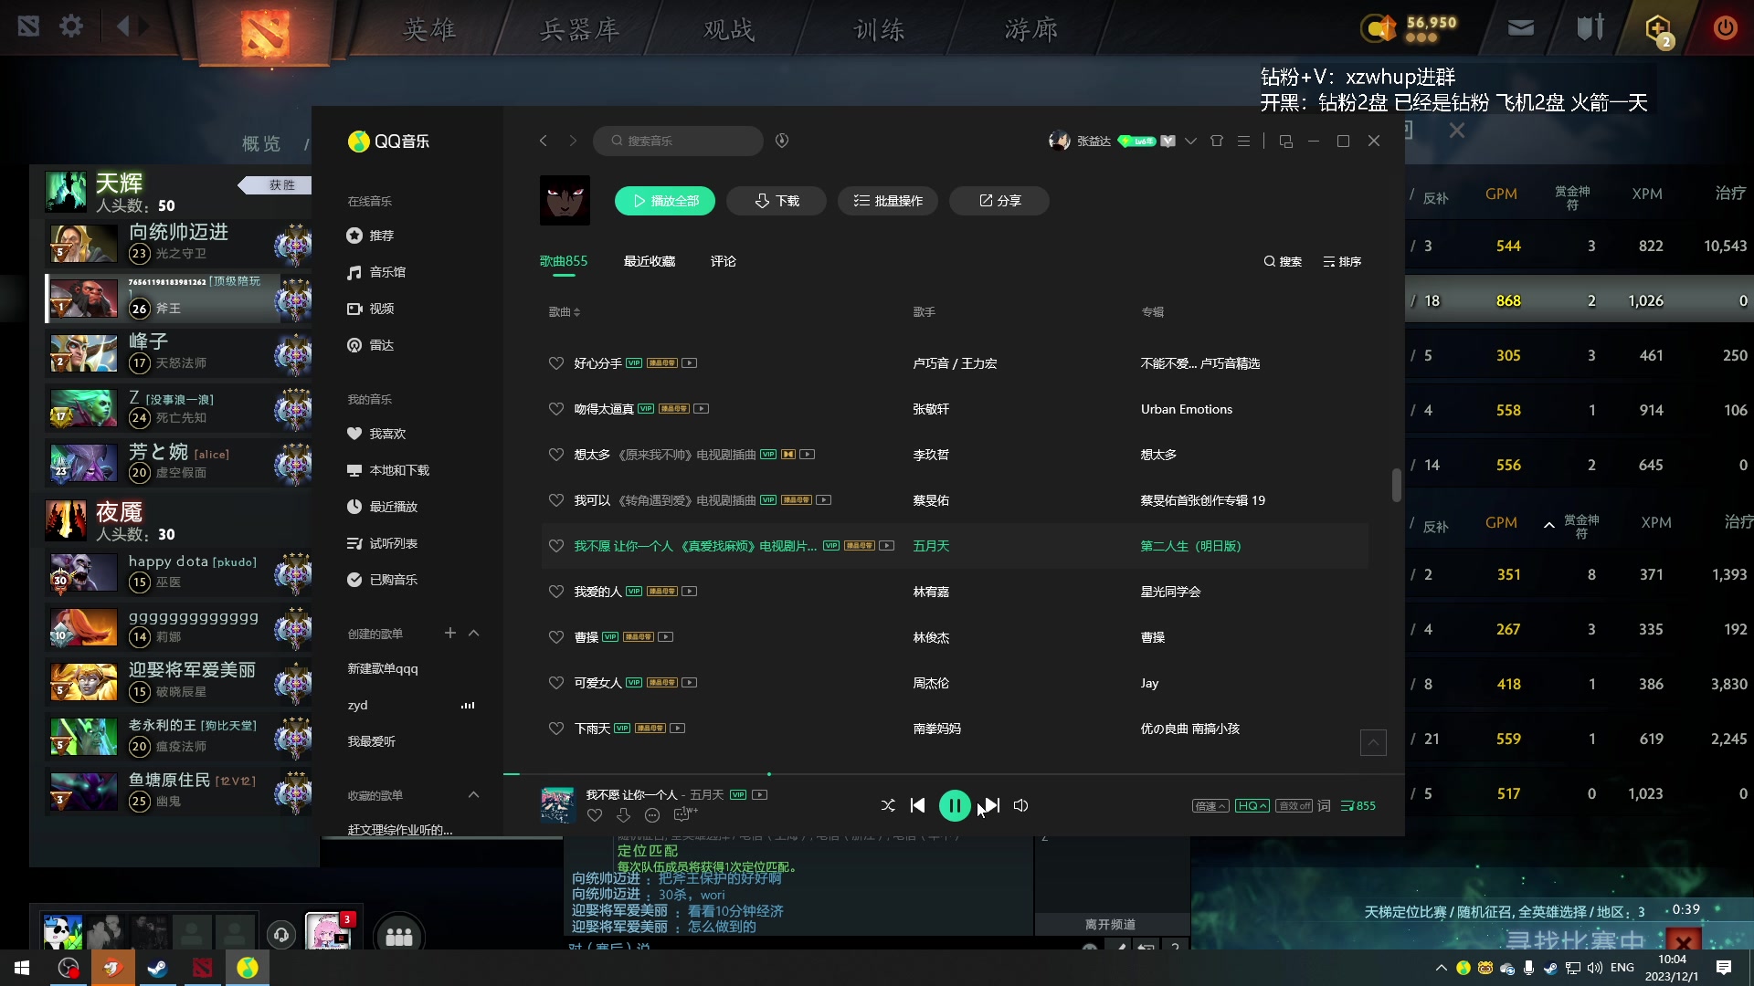
Task: Open artist 周杰伦
Action: pos(931,683)
